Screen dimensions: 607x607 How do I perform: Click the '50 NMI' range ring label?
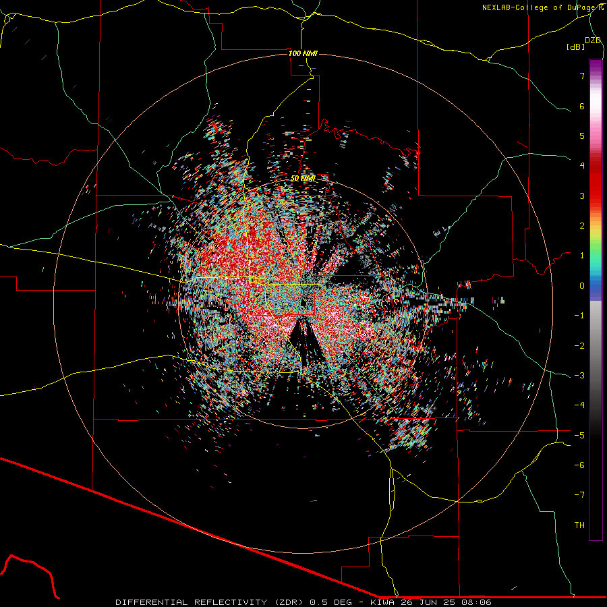303,179
